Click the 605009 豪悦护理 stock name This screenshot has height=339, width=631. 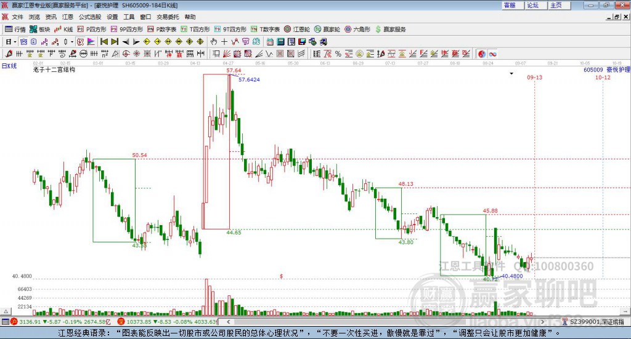606,70
